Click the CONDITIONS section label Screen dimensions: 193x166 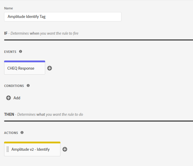14,86
